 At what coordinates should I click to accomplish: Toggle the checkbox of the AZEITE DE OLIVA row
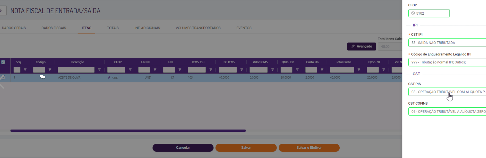[x=3, y=78]
